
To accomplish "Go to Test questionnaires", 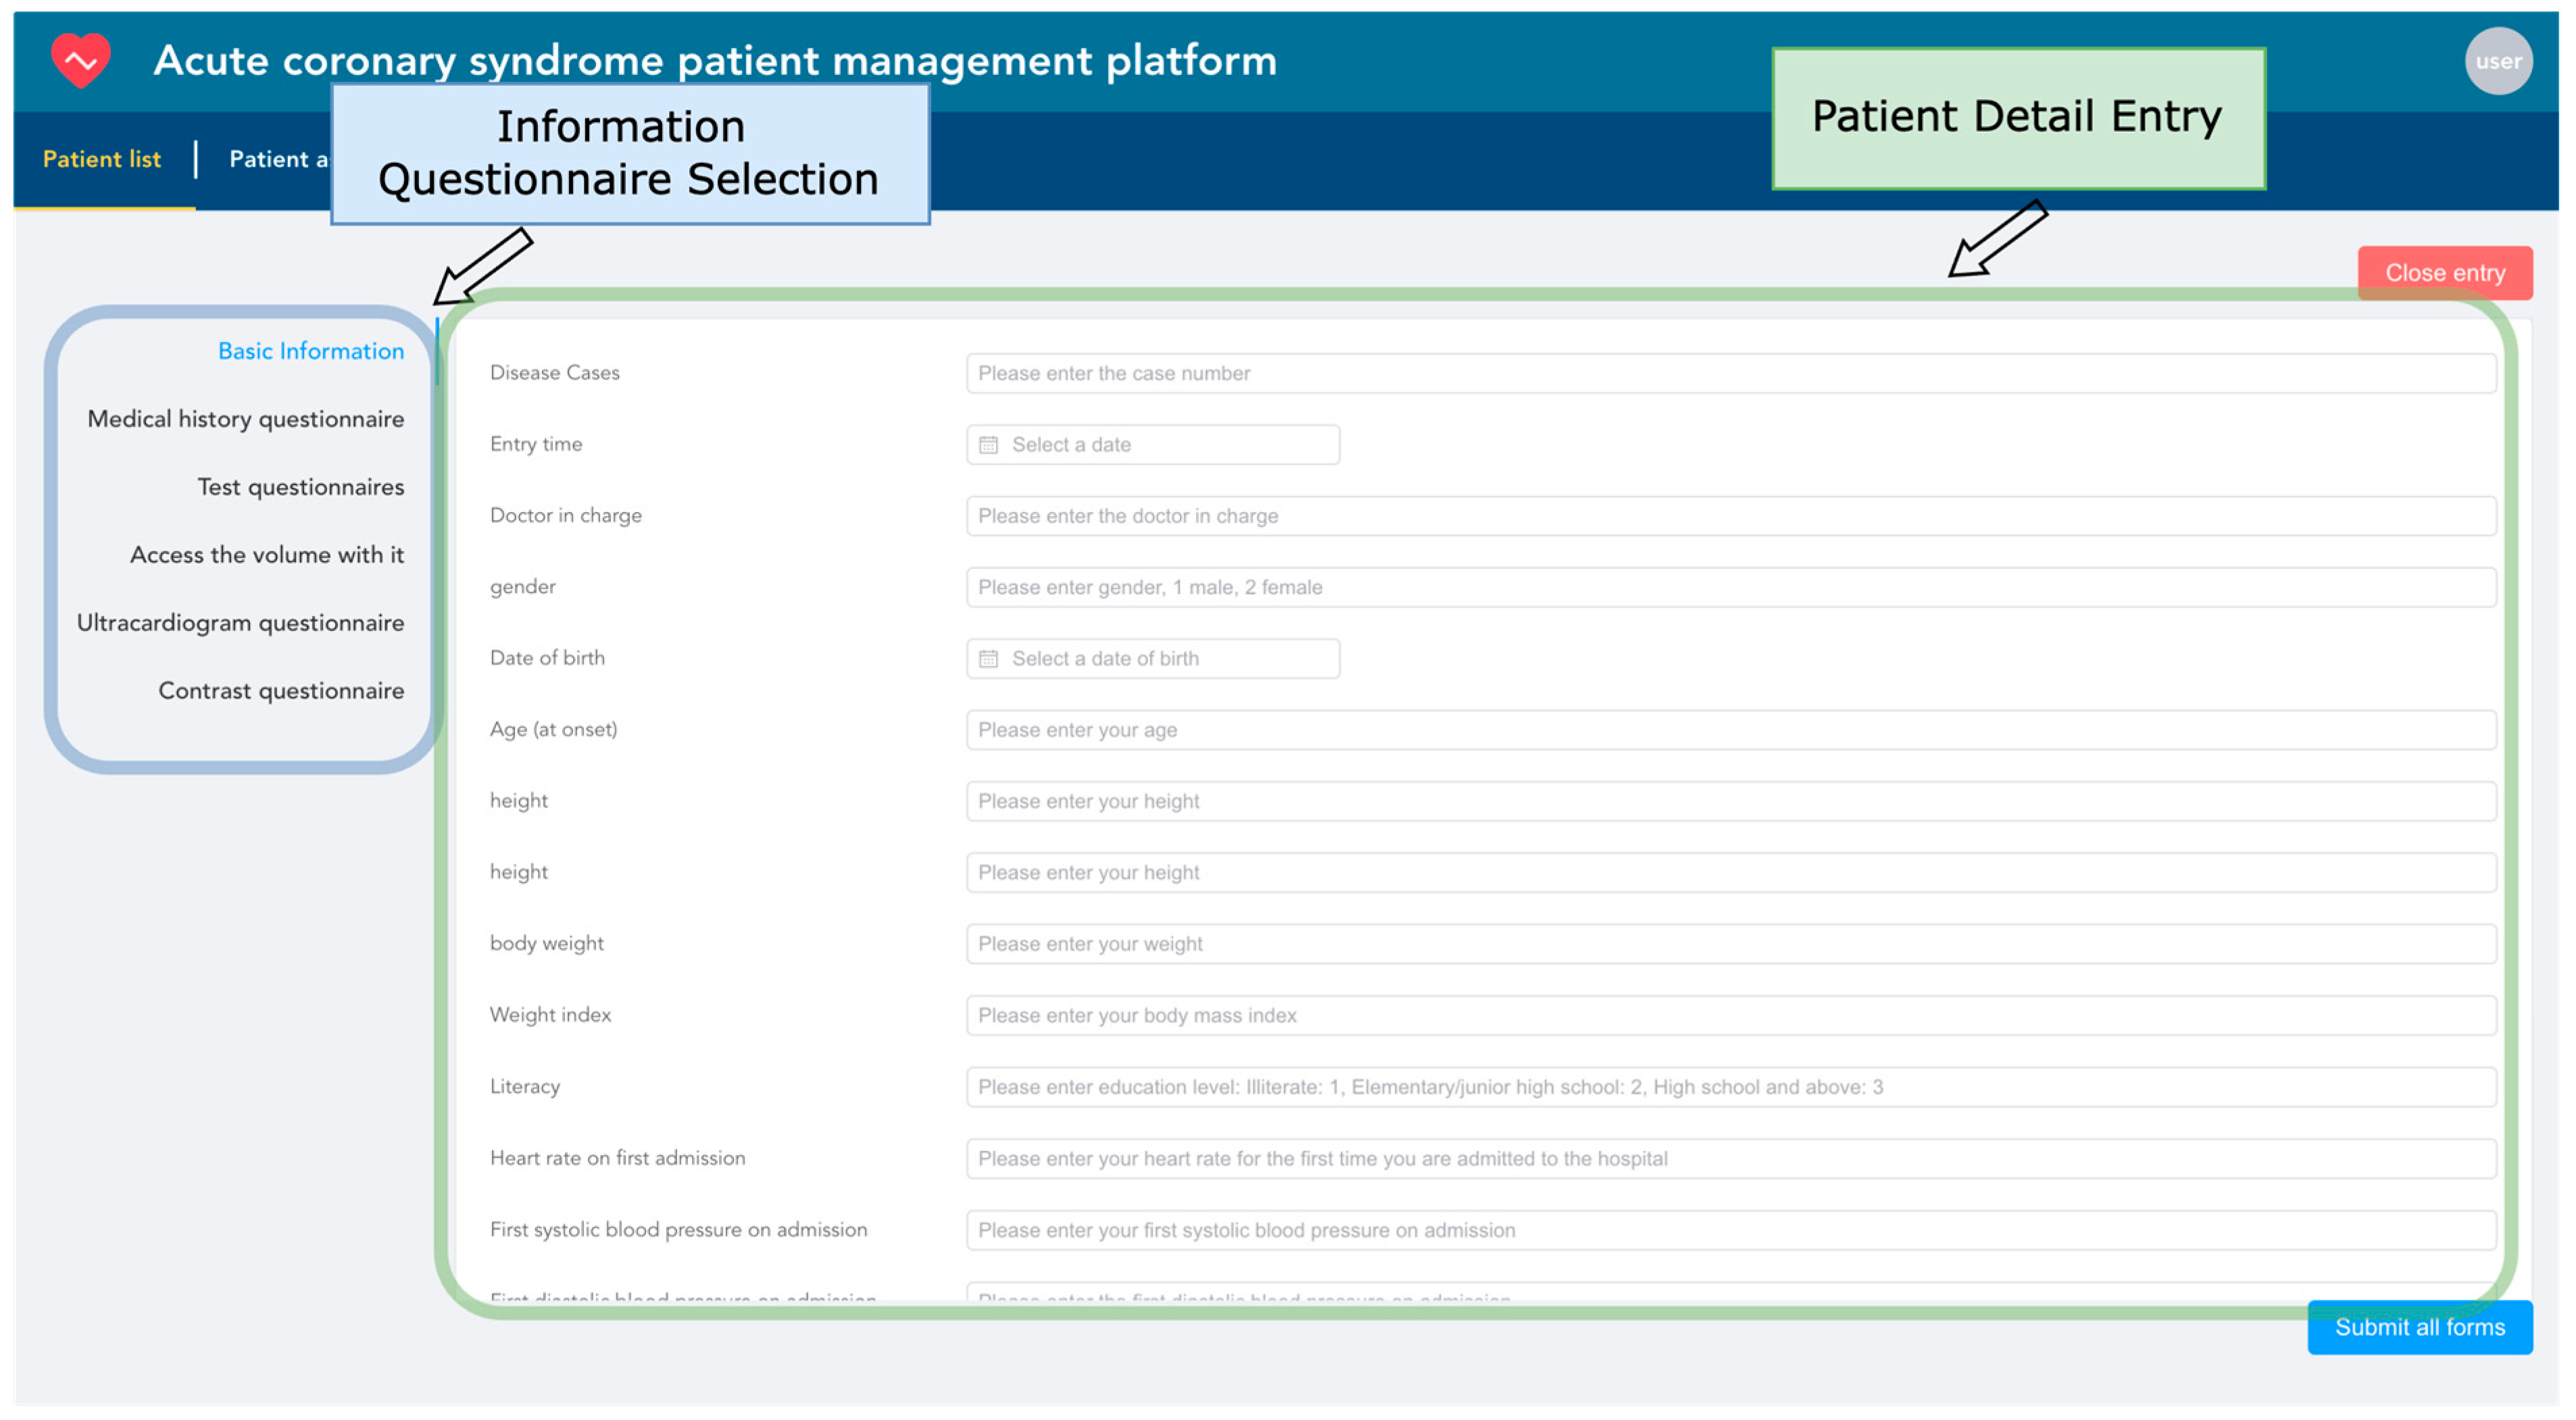I will 301,487.
